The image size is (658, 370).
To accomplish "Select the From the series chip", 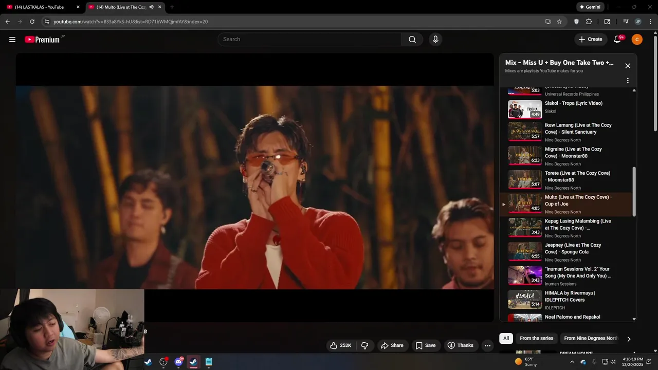I will click(537, 338).
